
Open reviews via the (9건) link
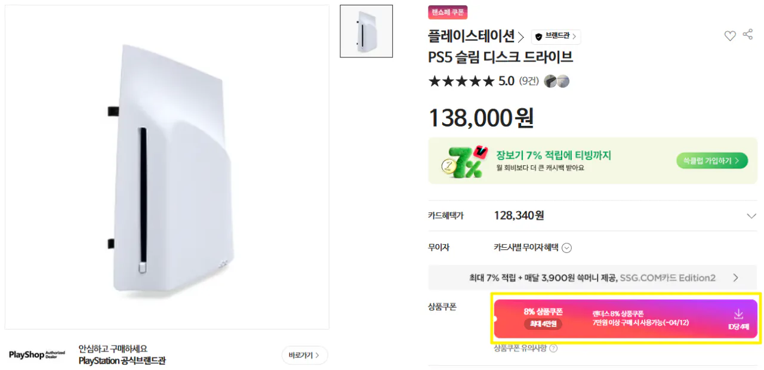tap(528, 81)
